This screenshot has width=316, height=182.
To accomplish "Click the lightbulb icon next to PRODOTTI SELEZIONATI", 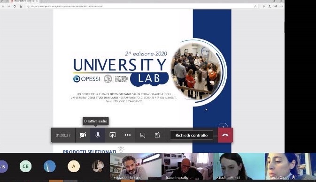I will click(x=121, y=150).
